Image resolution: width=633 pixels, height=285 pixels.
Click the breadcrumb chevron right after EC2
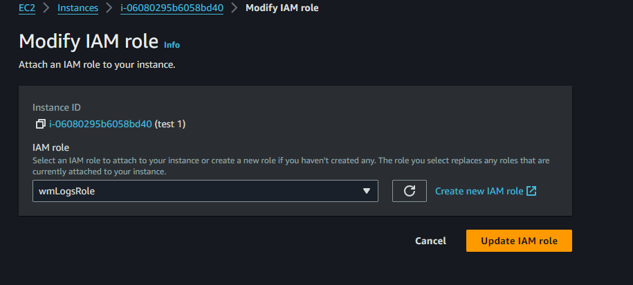(x=46, y=8)
